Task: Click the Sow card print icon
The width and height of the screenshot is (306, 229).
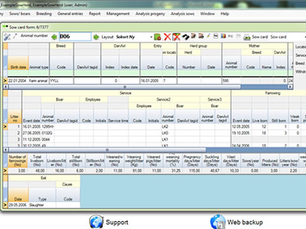Action: pos(247,37)
